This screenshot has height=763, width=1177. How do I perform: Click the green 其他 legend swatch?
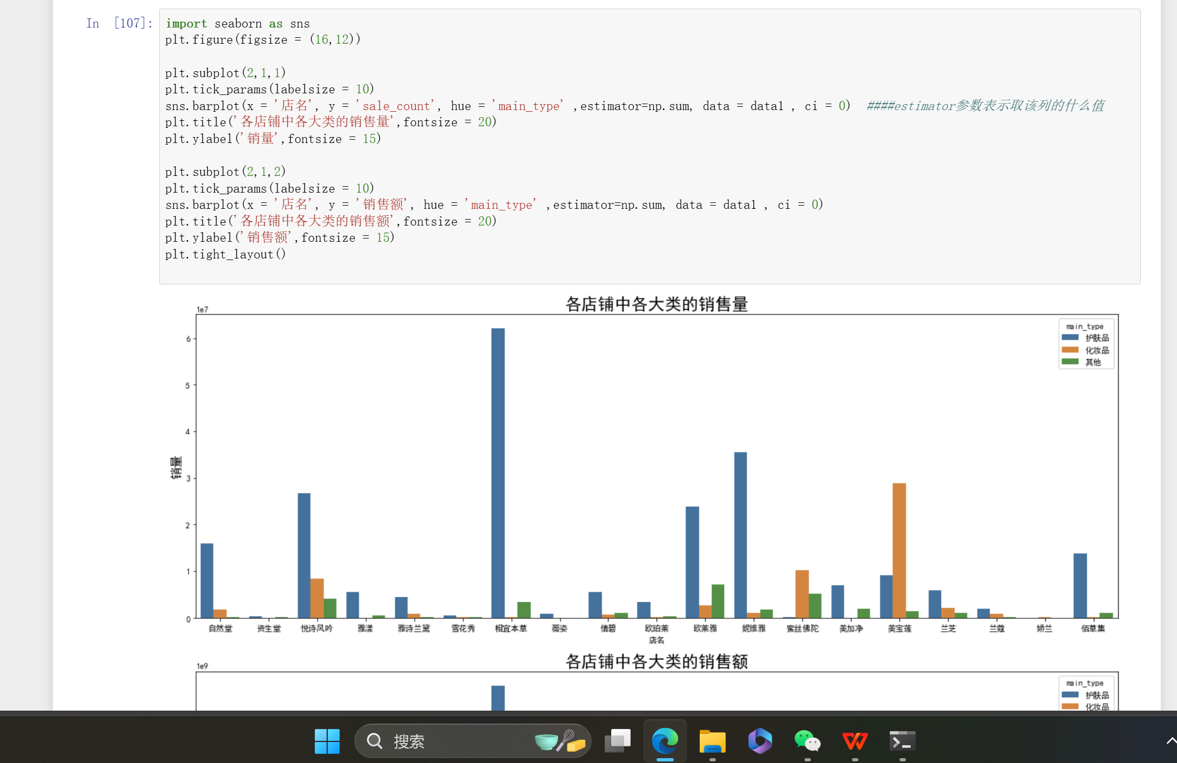pyautogui.click(x=1070, y=362)
